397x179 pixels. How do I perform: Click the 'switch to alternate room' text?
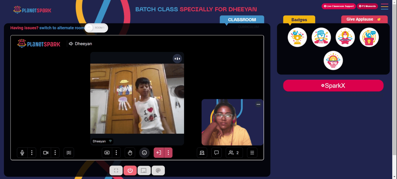[62, 28]
